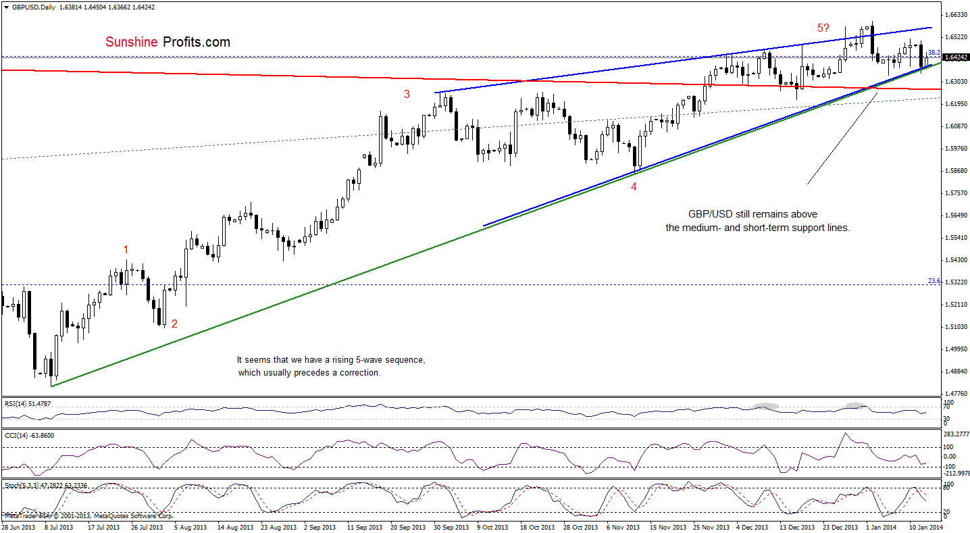970x533 pixels.
Task: Click price axis value 1.47760
Action: pos(954,393)
